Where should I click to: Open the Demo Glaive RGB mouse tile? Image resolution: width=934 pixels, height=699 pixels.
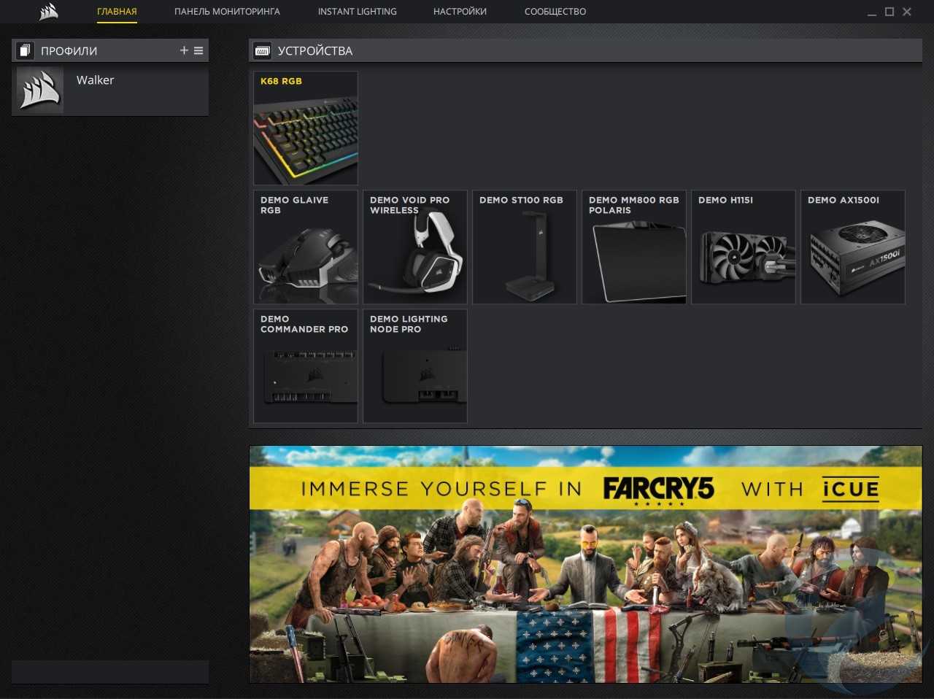tap(305, 247)
